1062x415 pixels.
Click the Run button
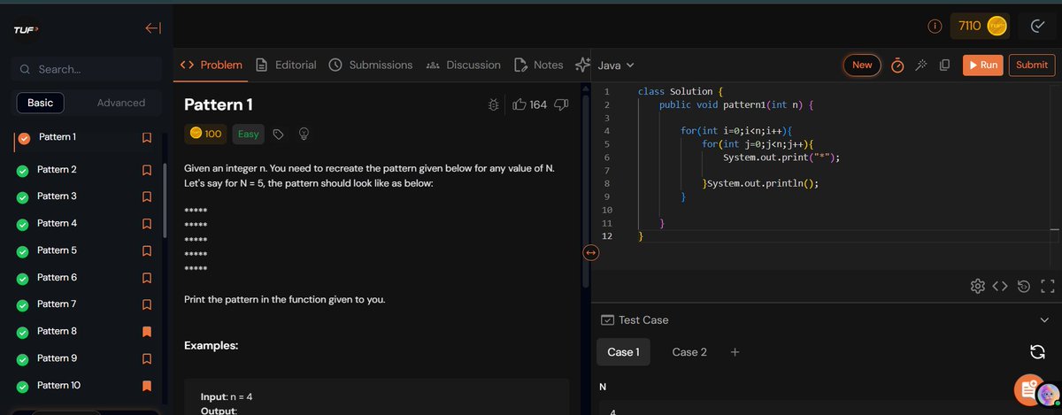pyautogui.click(x=982, y=65)
